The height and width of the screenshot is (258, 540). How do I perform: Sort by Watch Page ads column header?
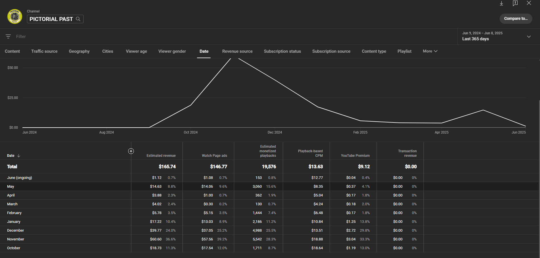click(214, 156)
